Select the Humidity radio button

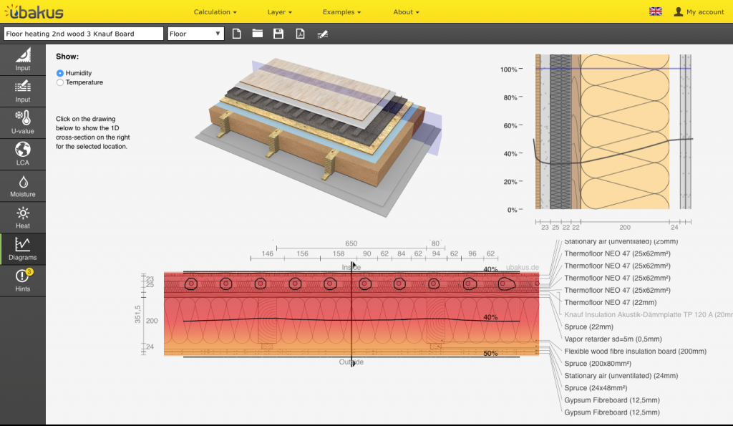pos(60,73)
